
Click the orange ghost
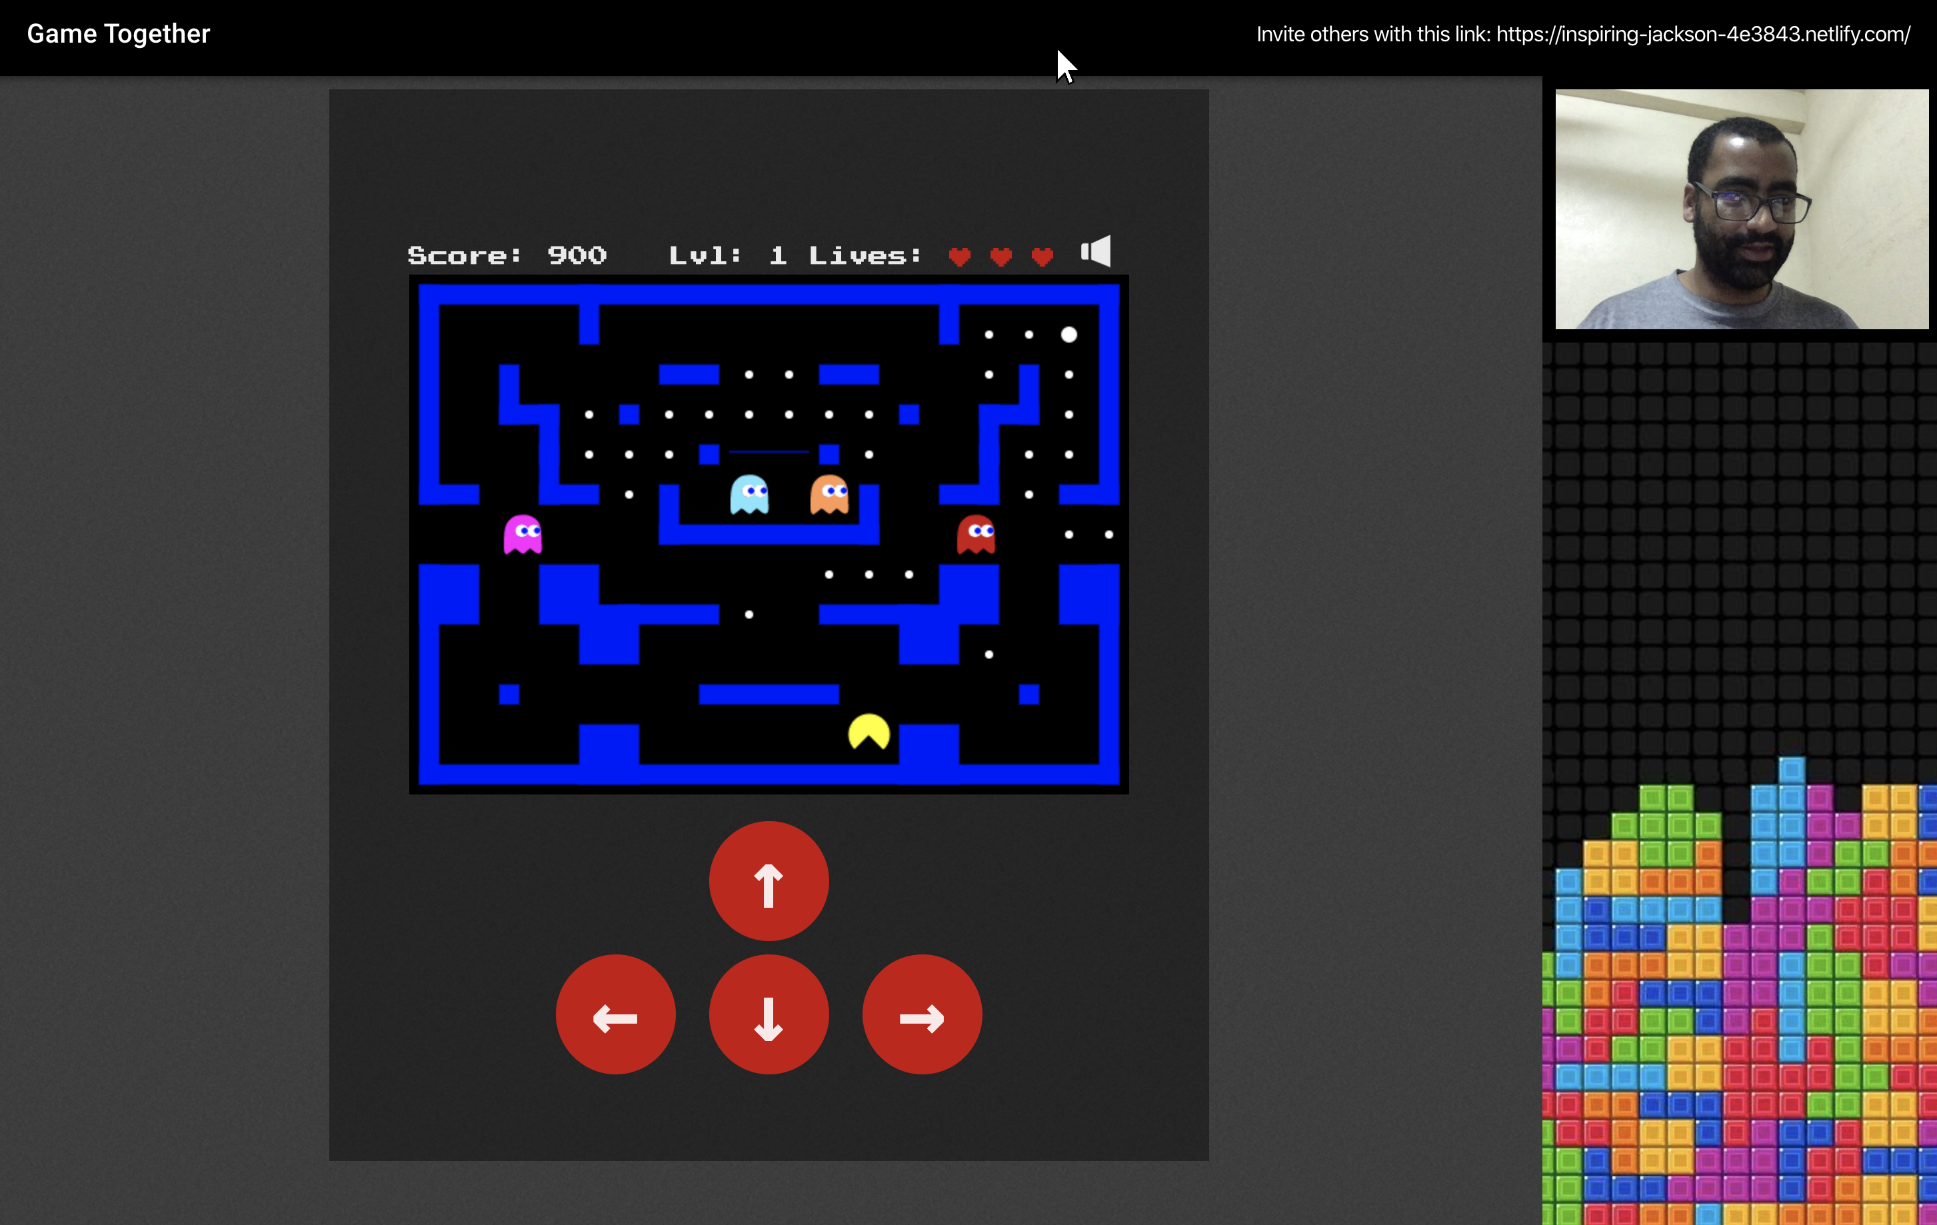pos(829,494)
